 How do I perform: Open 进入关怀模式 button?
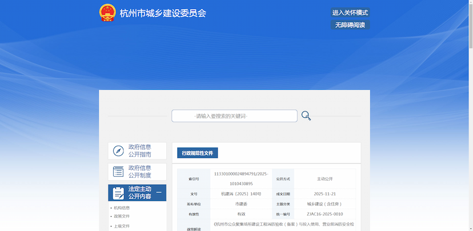[x=350, y=13]
